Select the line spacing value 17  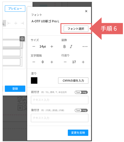(x=74, y=62)
